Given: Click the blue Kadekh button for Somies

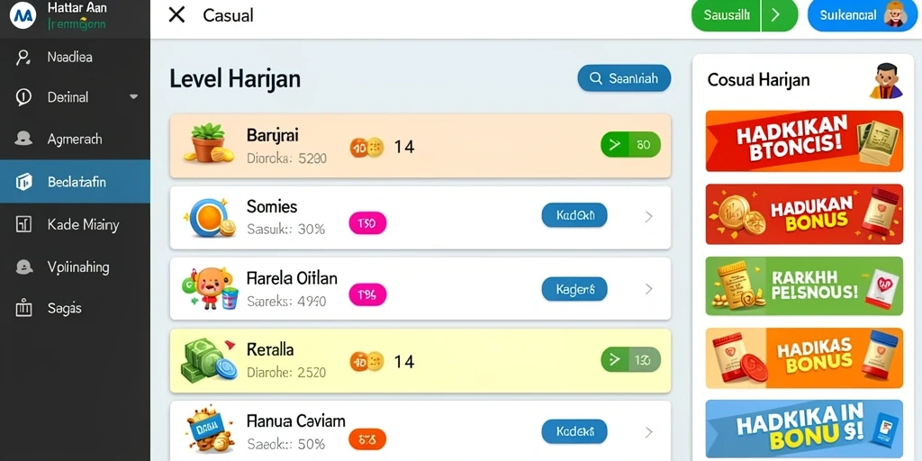Looking at the screenshot, I should pos(574,216).
